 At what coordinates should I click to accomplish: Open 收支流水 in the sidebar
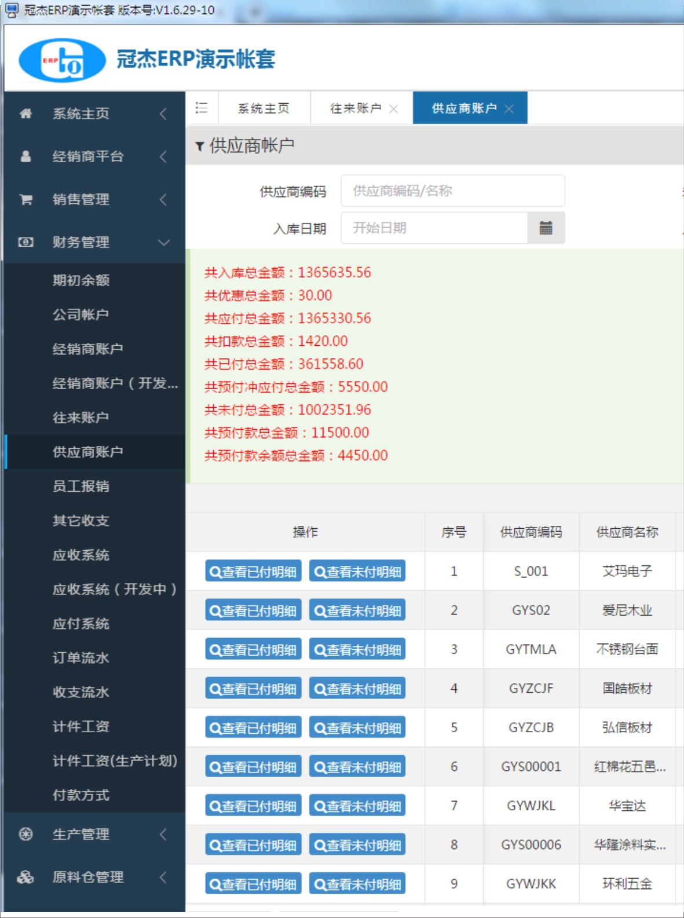tap(81, 692)
